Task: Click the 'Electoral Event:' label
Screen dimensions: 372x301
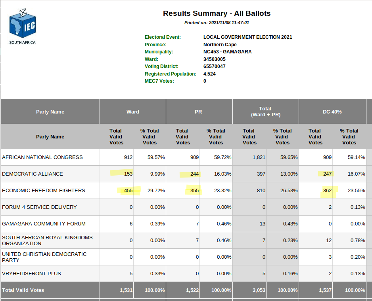Action: click(163, 37)
